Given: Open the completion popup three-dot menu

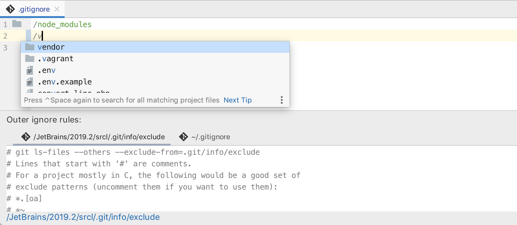Looking at the screenshot, I should [282, 100].
